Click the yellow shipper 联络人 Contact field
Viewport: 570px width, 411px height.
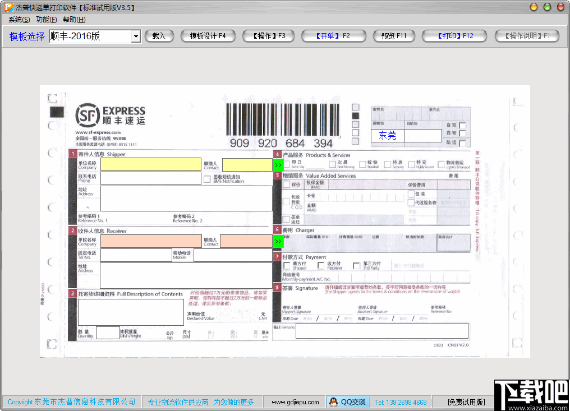click(247, 164)
